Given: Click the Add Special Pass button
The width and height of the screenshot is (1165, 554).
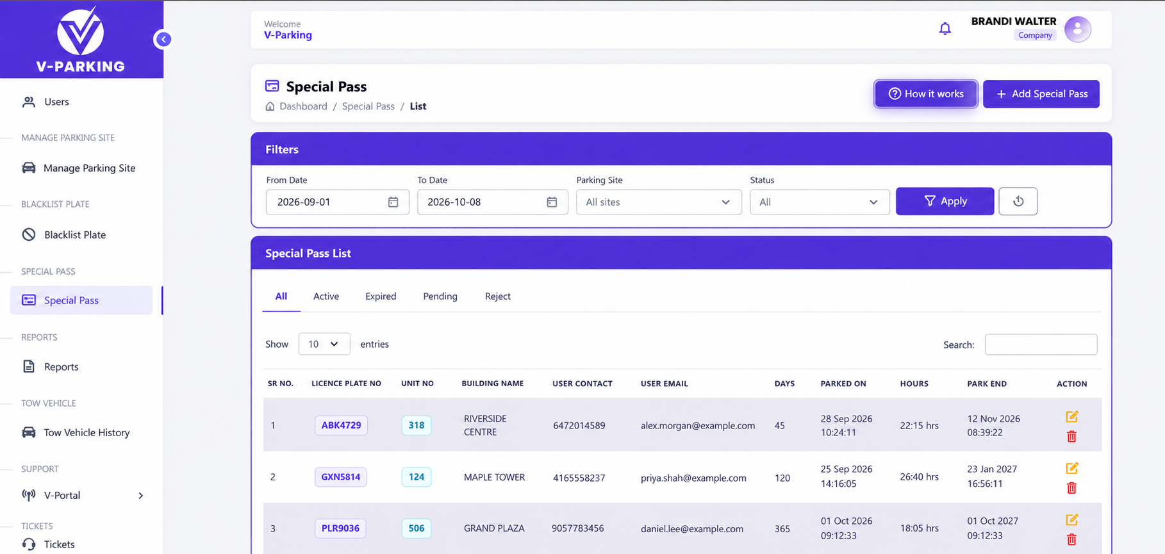Looking at the screenshot, I should (1041, 94).
